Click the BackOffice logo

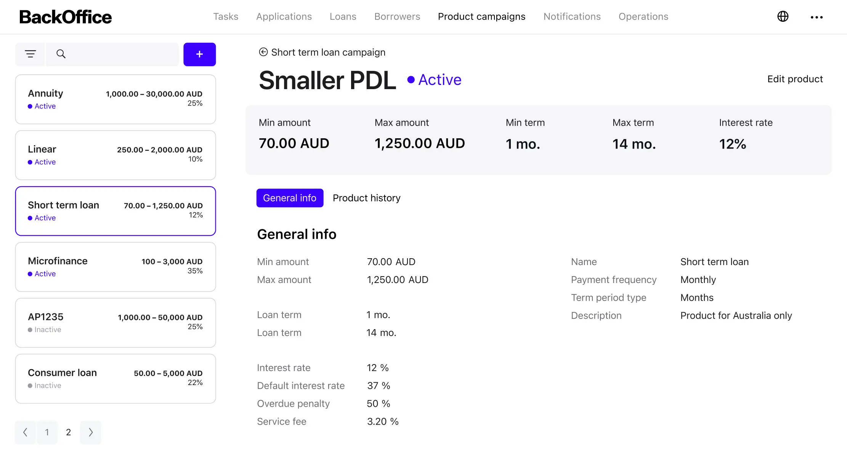coord(66,17)
